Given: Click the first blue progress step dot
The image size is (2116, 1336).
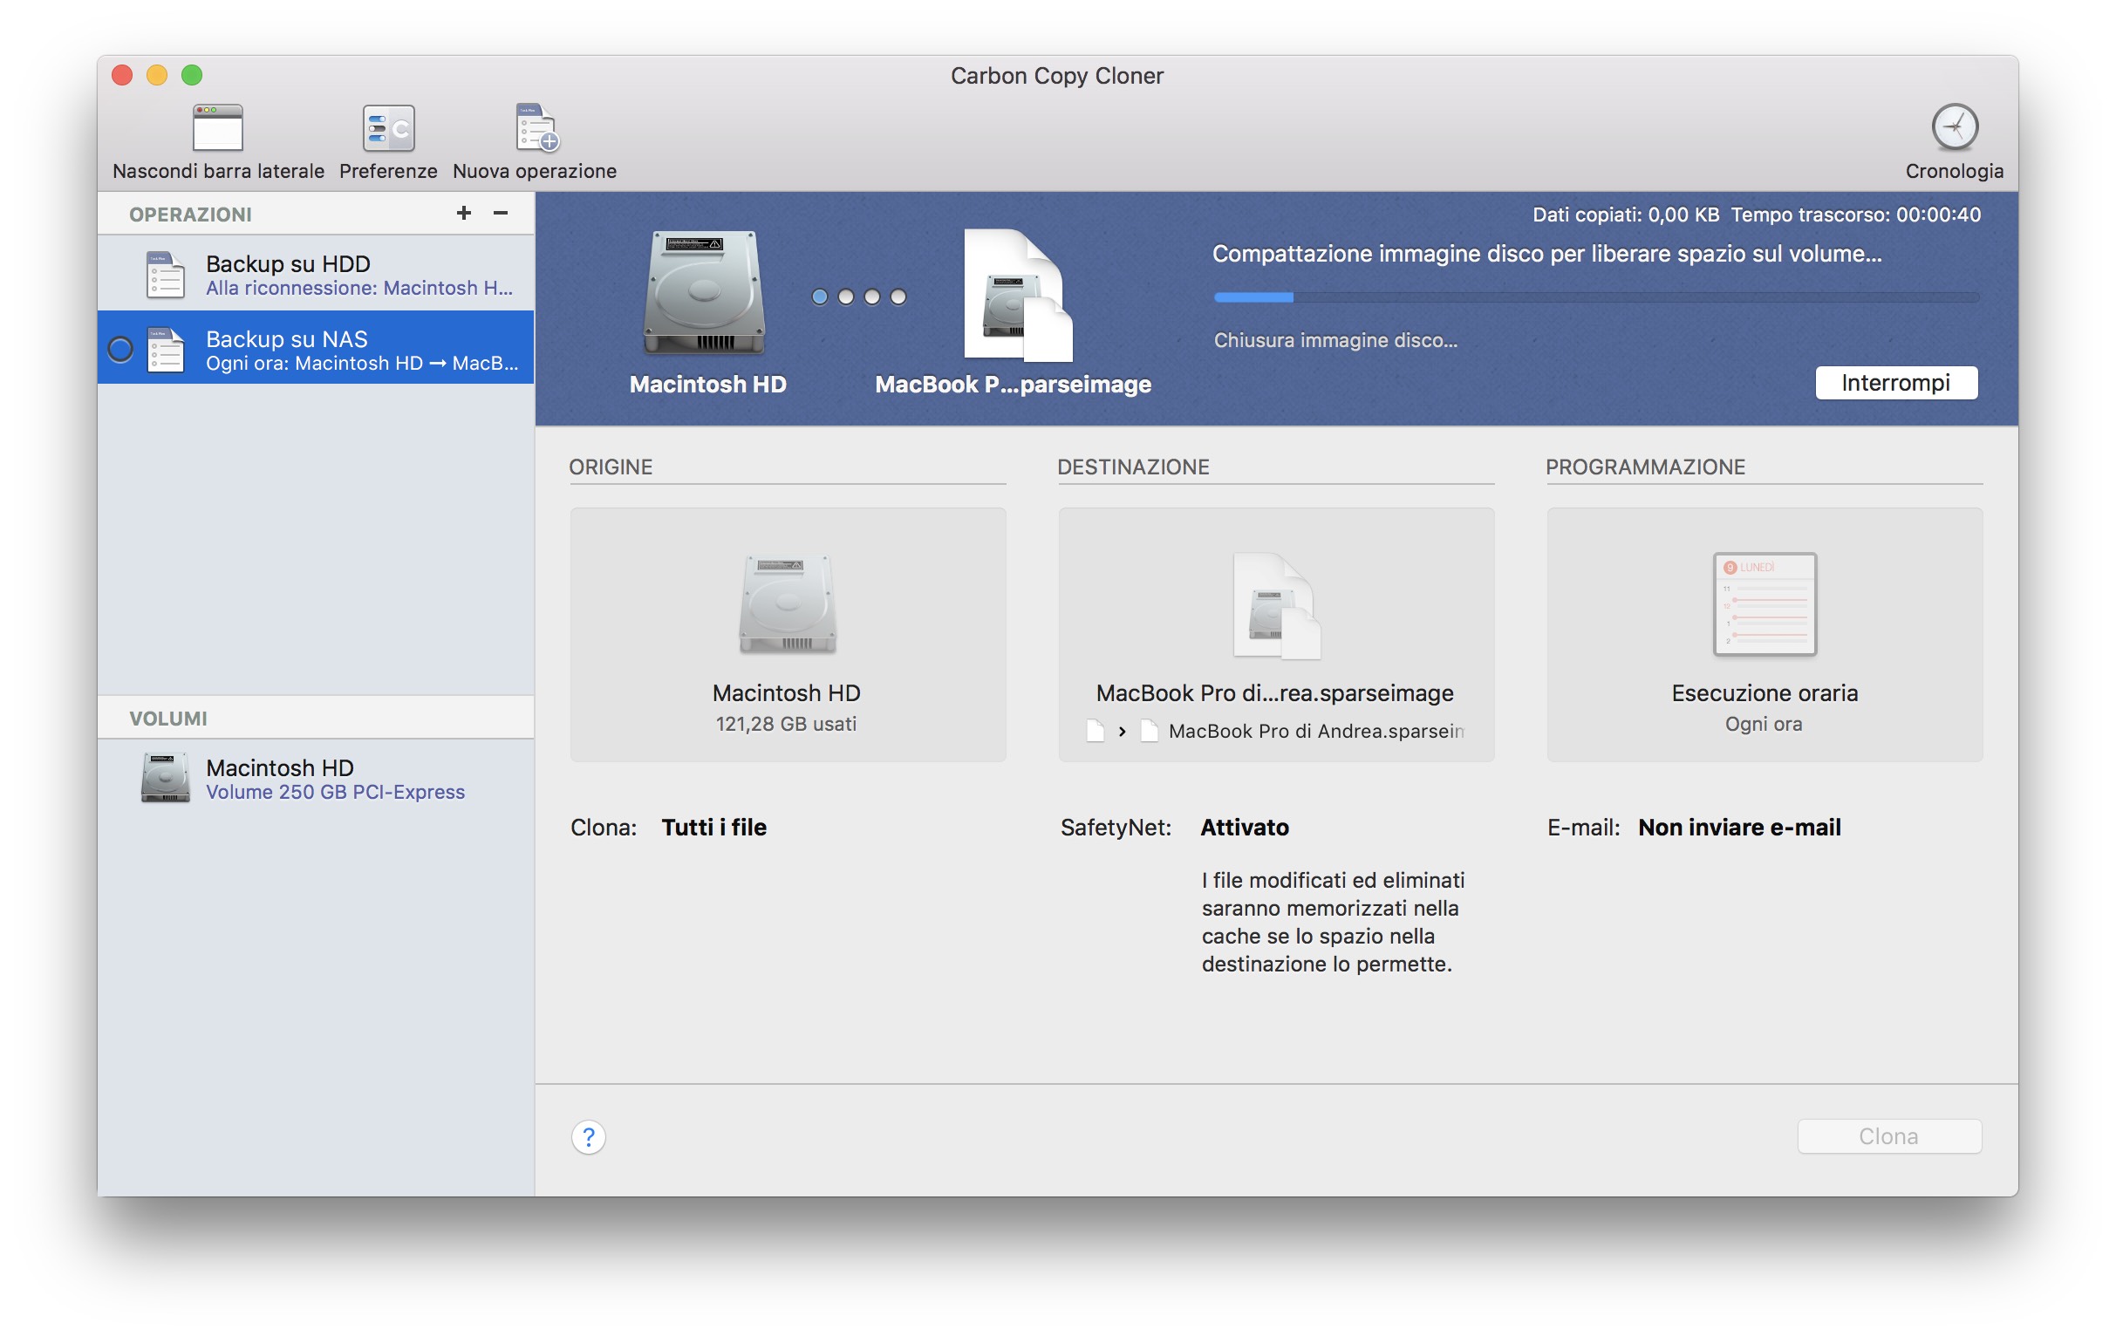Looking at the screenshot, I should [820, 297].
